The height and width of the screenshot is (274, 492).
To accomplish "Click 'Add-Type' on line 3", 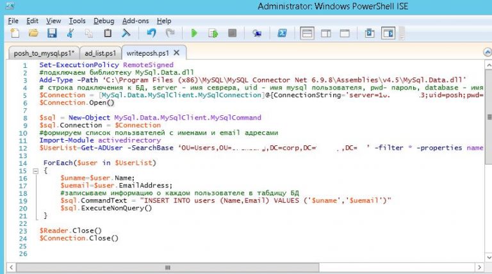I will (56, 80).
